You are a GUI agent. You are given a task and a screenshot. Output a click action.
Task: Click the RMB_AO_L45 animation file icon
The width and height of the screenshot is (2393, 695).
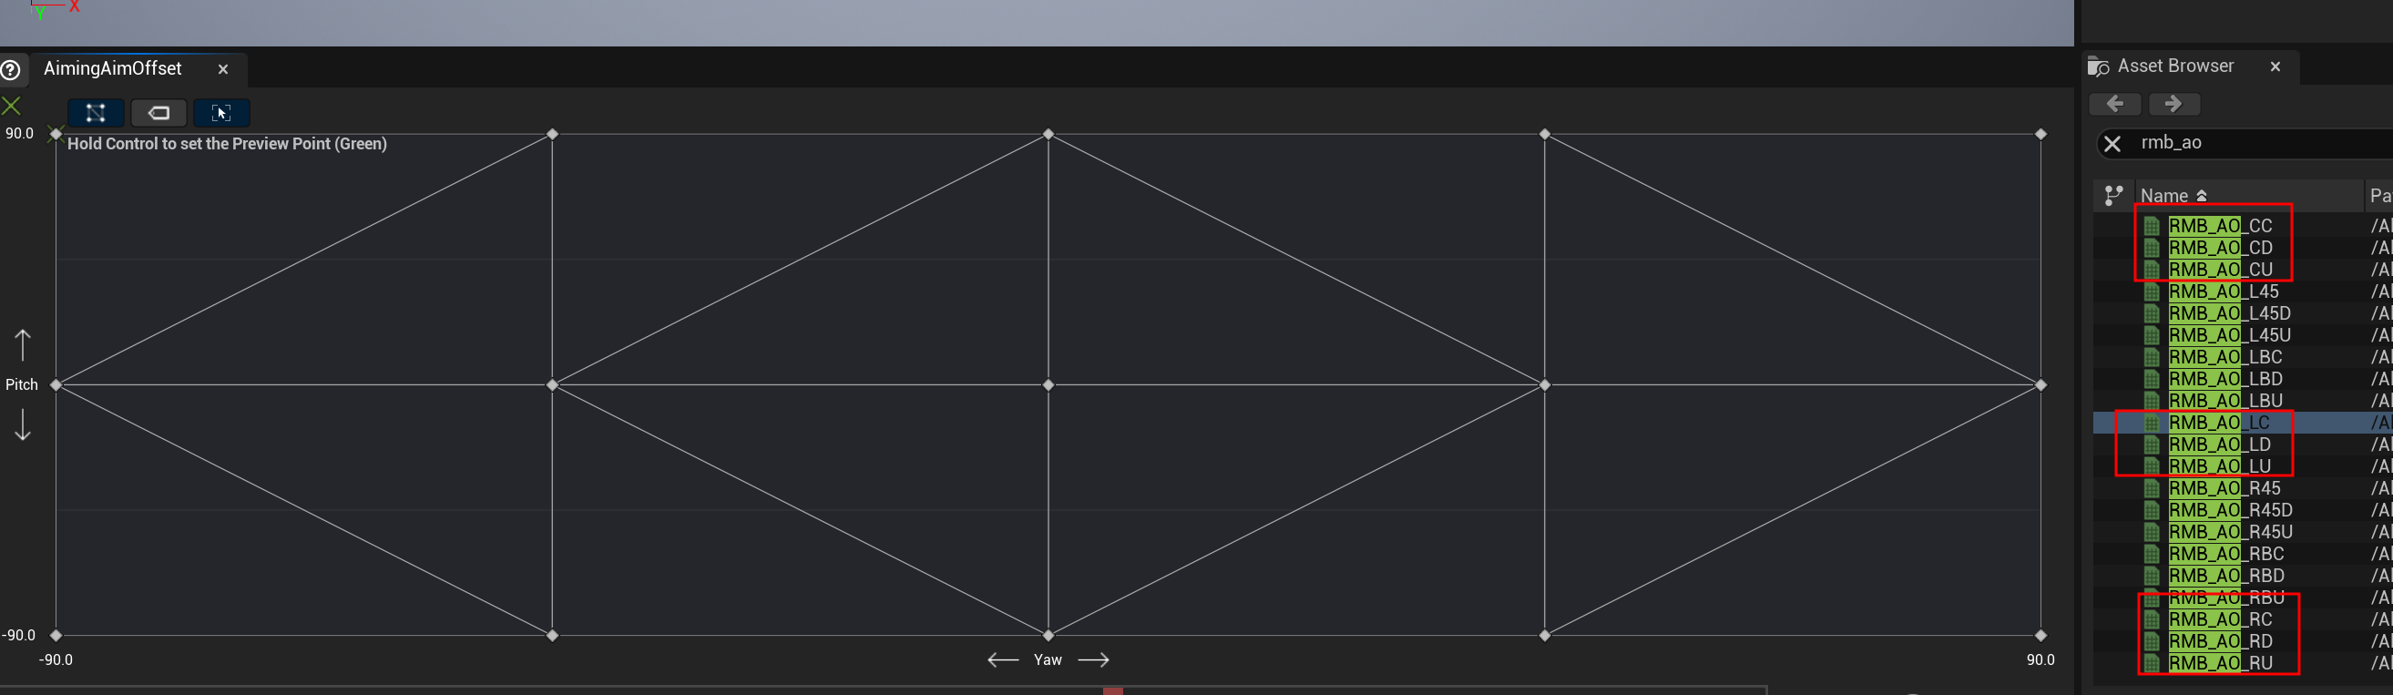pyautogui.click(x=2152, y=291)
